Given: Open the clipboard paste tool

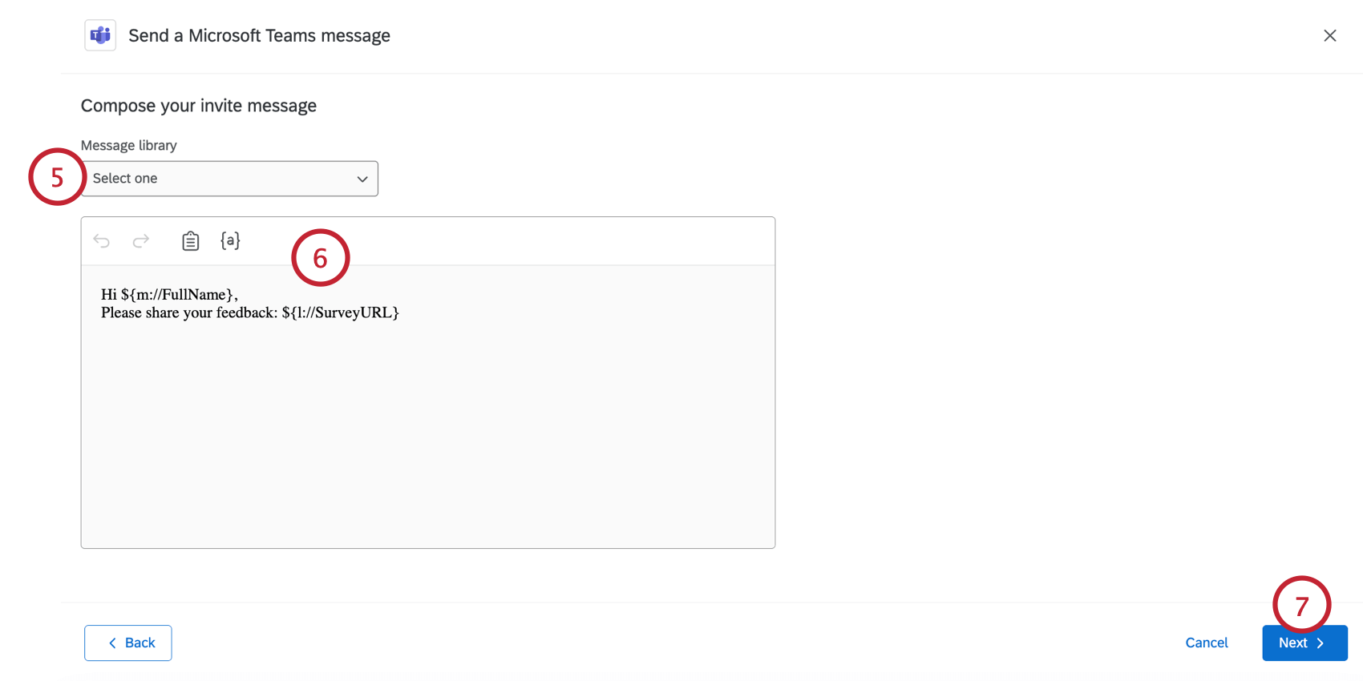Looking at the screenshot, I should pos(190,240).
